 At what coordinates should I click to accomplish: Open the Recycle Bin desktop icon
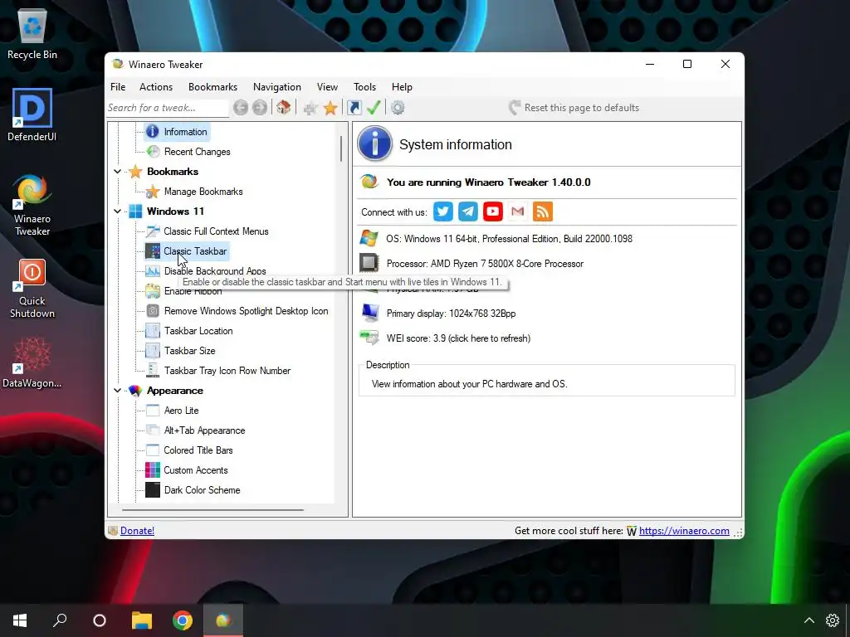(x=32, y=33)
